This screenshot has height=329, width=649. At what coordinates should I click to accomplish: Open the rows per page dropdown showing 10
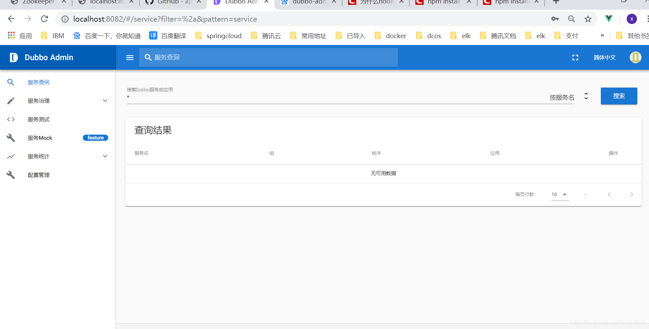[560, 194]
